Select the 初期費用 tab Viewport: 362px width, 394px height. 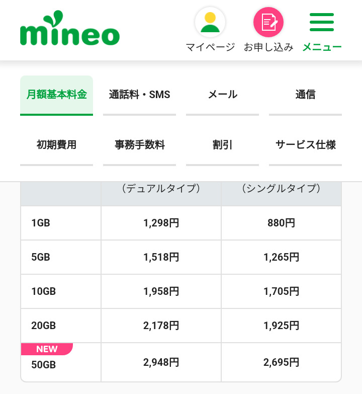tap(57, 145)
